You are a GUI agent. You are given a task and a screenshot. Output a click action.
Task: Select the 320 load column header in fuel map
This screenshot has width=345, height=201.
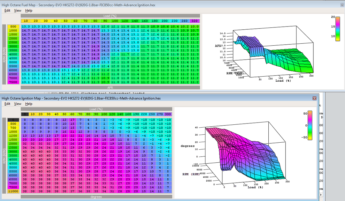point(195,21)
